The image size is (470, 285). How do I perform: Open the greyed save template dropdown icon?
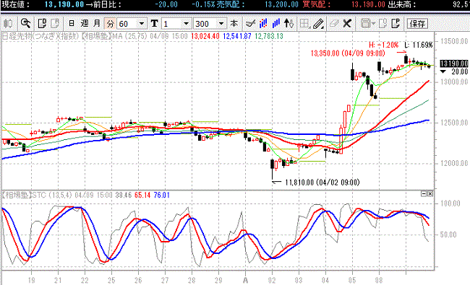pos(368,23)
